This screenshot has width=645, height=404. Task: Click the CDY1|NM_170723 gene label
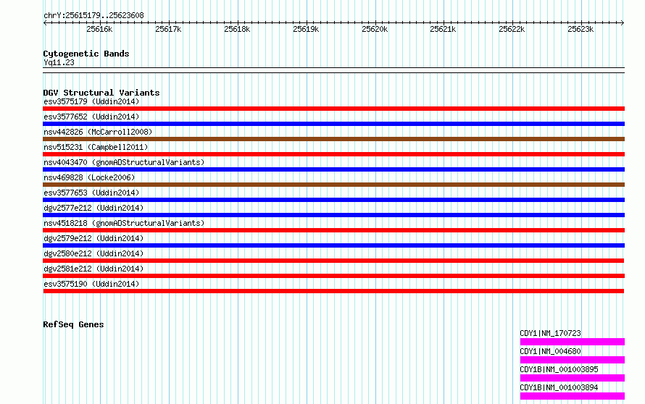coord(550,333)
